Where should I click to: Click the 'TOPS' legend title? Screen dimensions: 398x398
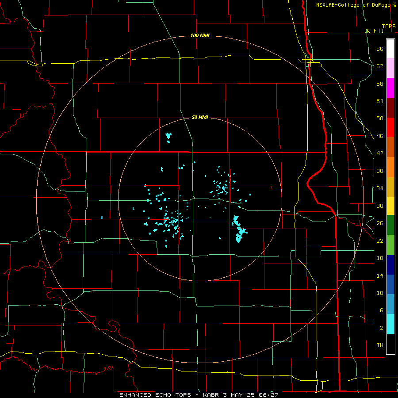pyautogui.click(x=389, y=26)
